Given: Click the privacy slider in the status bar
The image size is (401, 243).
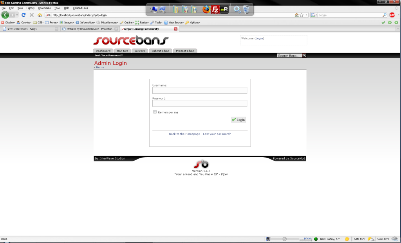Looking at the screenshot, I should point(285,239).
